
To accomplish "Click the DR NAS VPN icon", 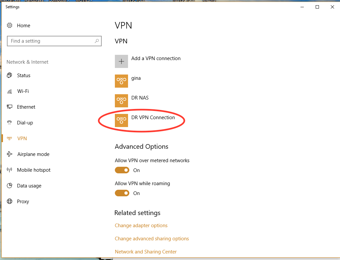I will click(121, 101).
